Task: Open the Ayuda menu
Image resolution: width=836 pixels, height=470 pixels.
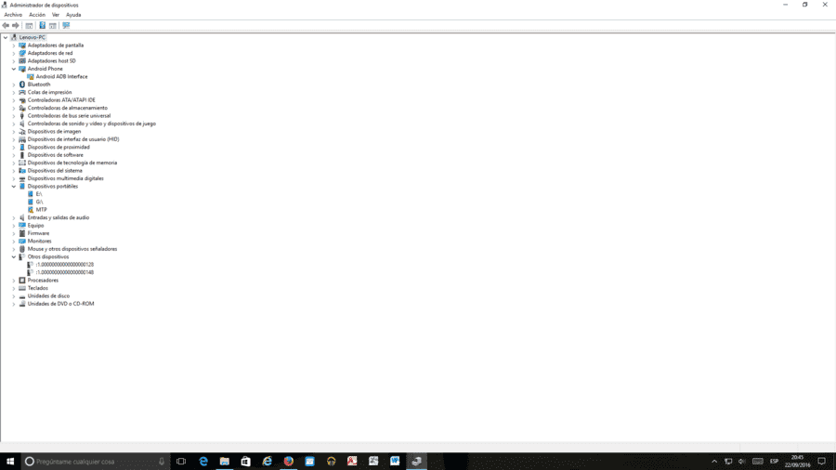Action: pos(73,15)
